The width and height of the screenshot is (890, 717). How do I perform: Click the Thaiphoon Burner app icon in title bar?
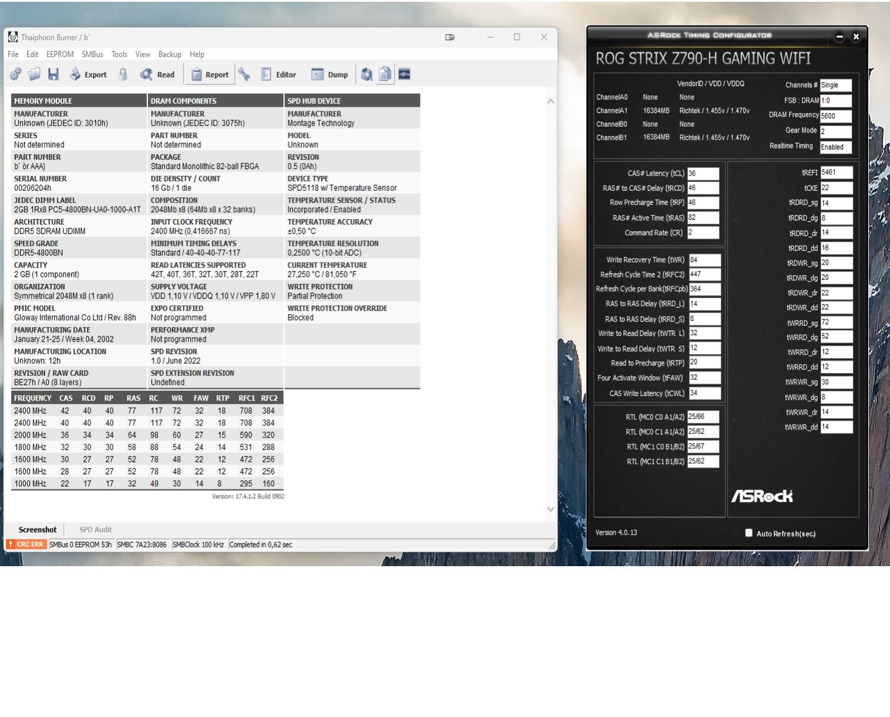[x=13, y=37]
